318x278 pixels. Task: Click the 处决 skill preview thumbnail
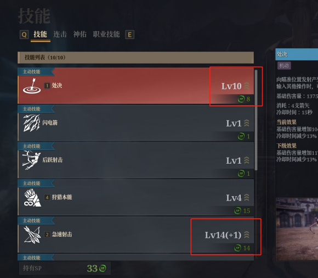click(297, 229)
